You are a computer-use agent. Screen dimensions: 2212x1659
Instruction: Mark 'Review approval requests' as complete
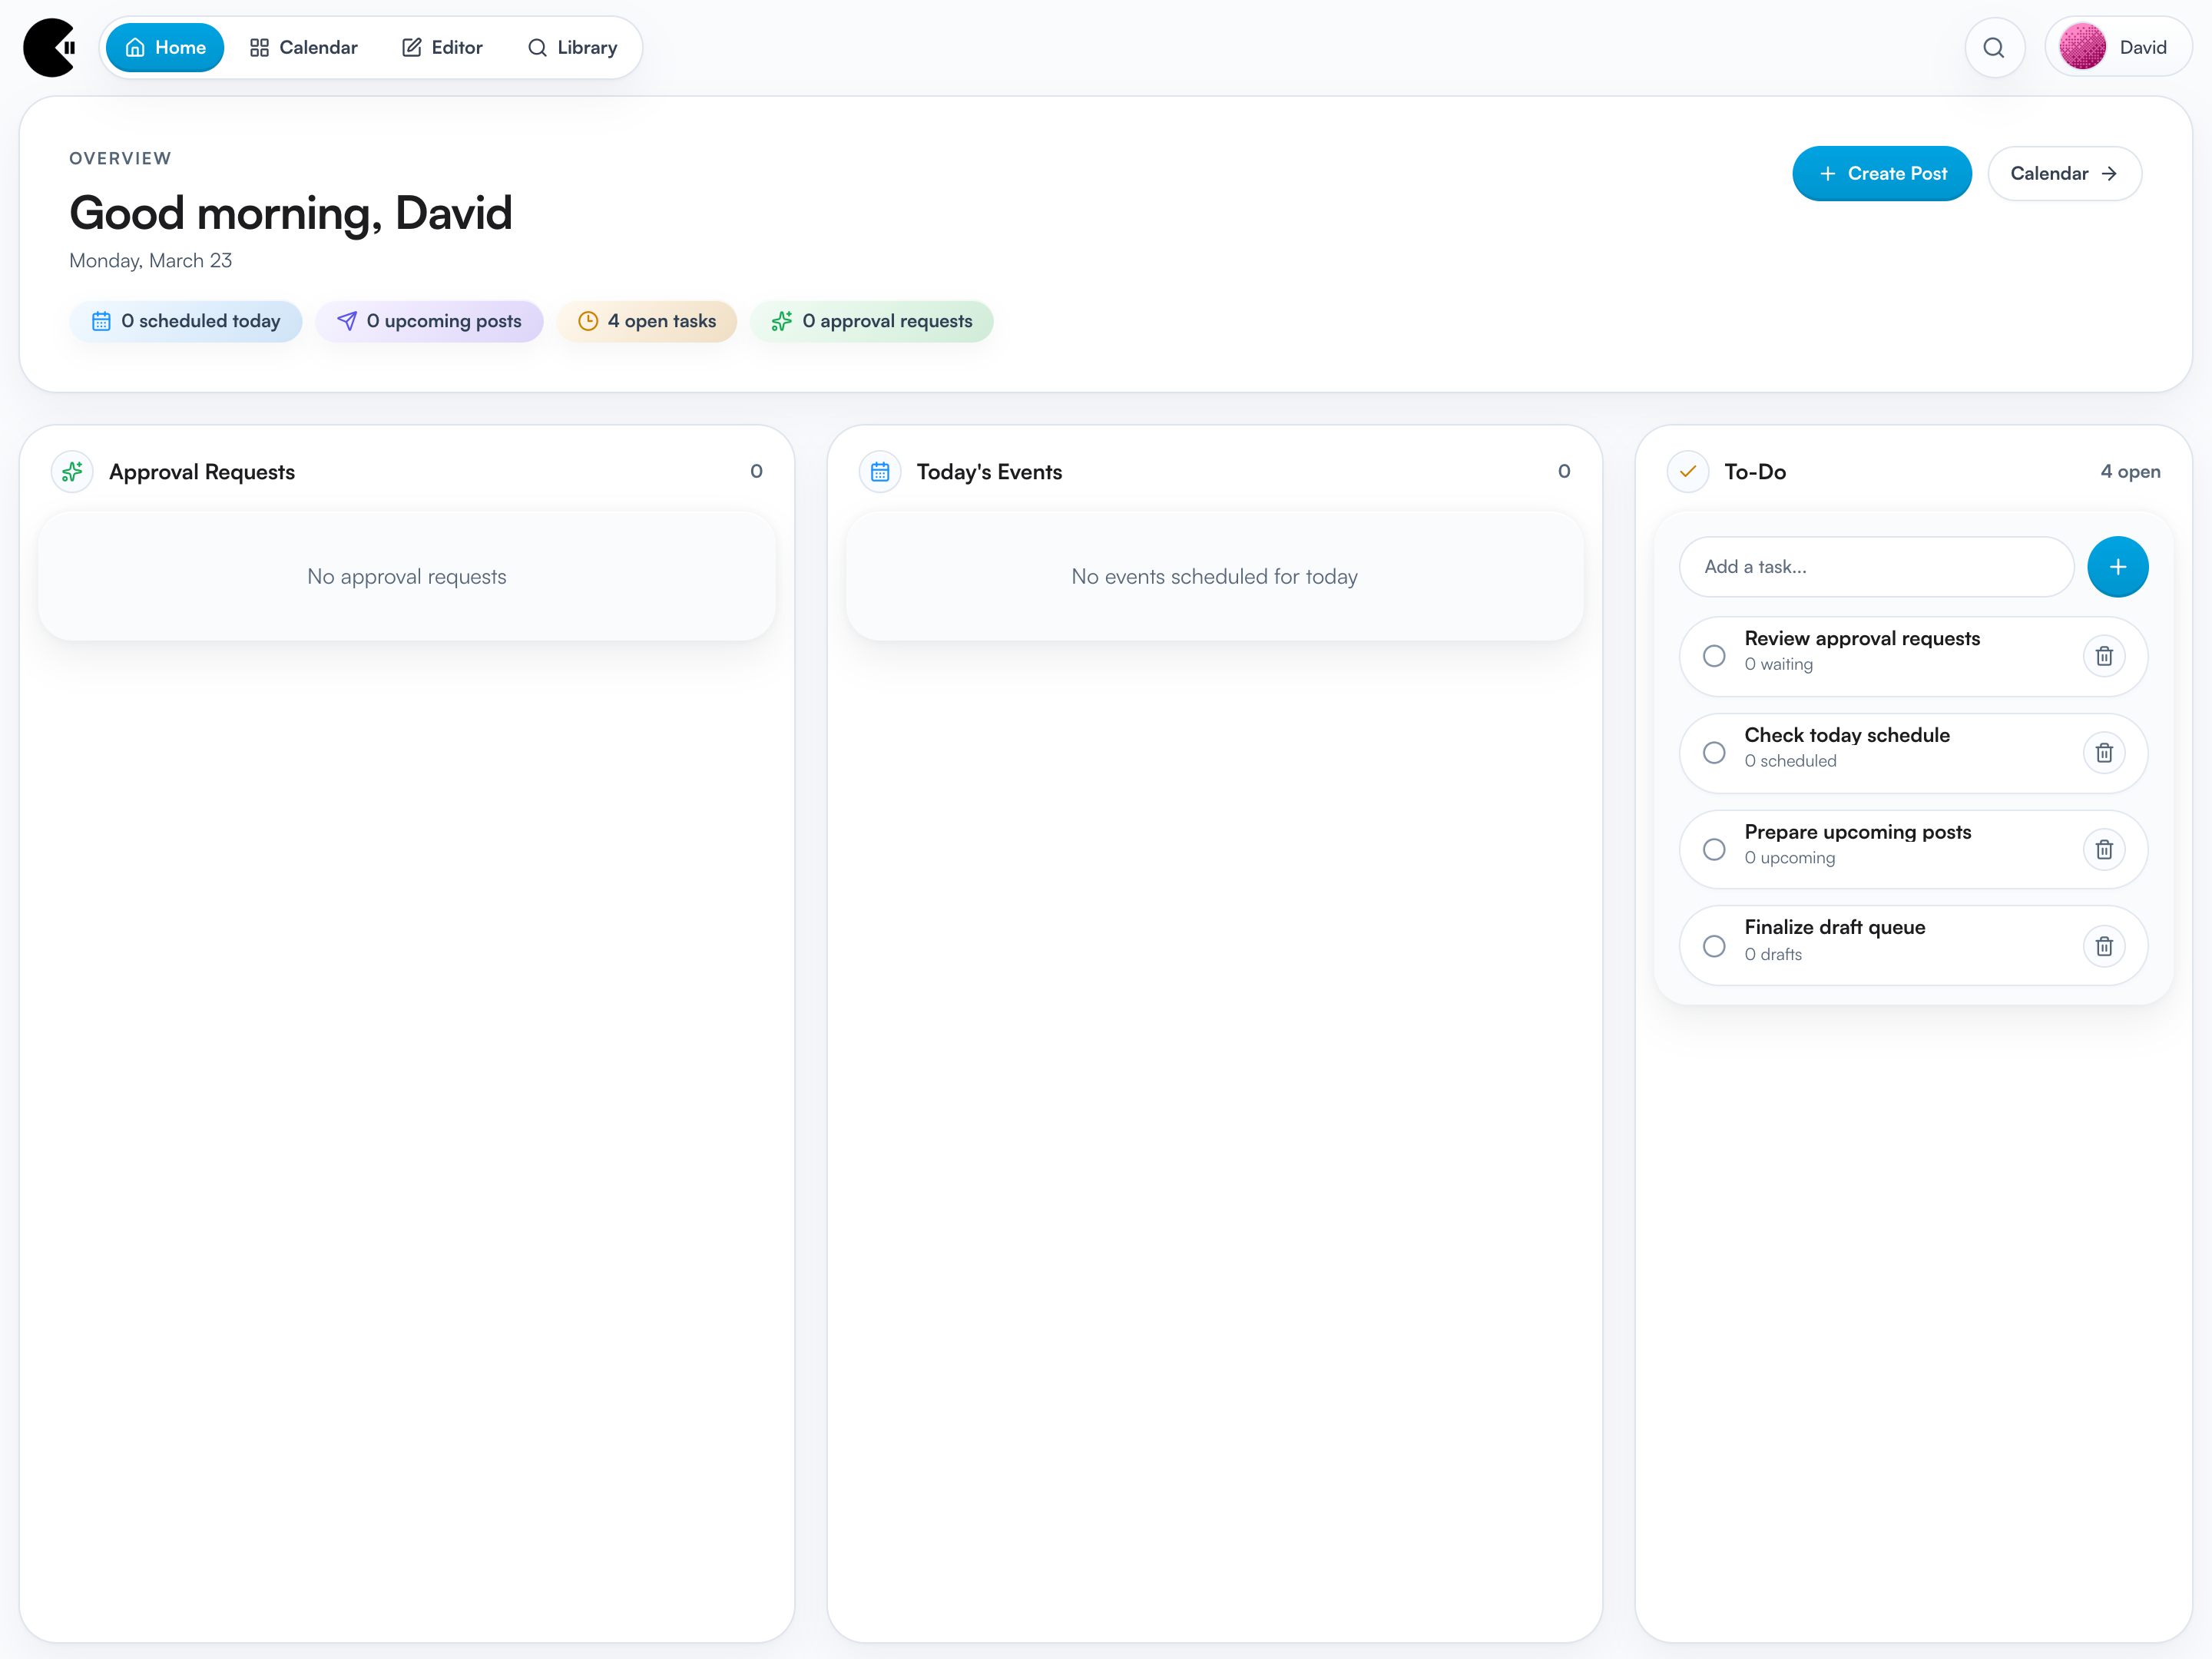click(1714, 655)
